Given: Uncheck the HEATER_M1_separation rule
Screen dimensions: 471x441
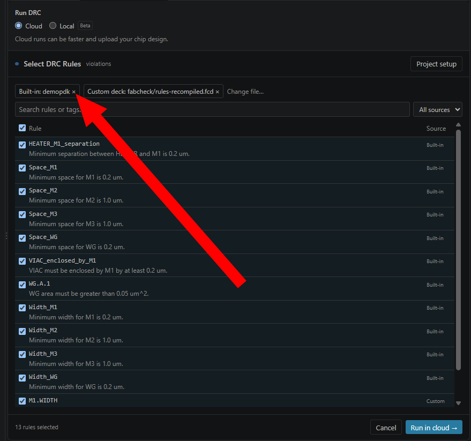Looking at the screenshot, I should [x=22, y=145].
